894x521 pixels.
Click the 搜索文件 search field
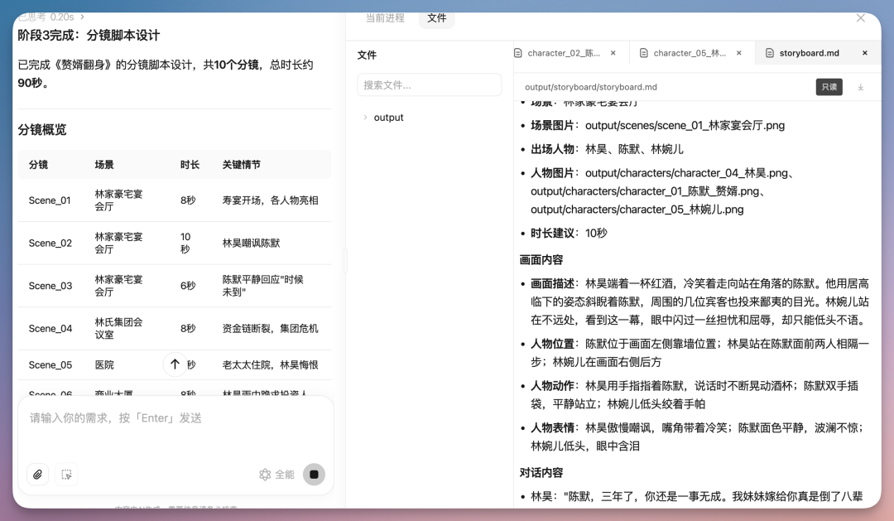(429, 84)
